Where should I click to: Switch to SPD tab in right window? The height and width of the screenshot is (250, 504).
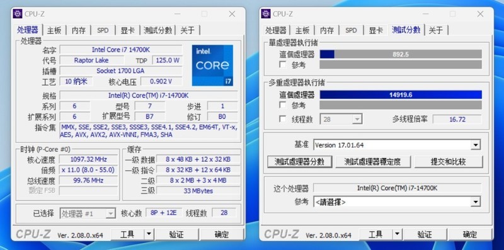click(351, 30)
